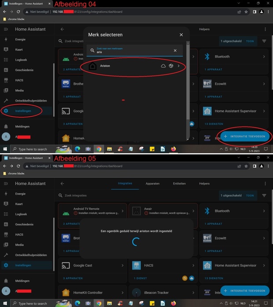Screen dimensions: 273x307
Task: Open Microsoft Edge from the Afbeelding 04 taskbar
Action: click(77, 149)
